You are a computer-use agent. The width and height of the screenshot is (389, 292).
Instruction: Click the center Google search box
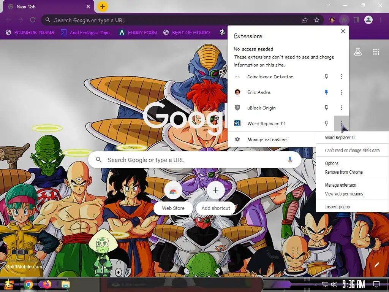point(195,160)
